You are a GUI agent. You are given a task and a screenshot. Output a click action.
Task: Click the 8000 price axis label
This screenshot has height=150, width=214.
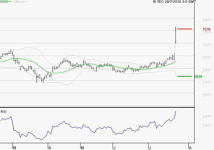pos(207,20)
